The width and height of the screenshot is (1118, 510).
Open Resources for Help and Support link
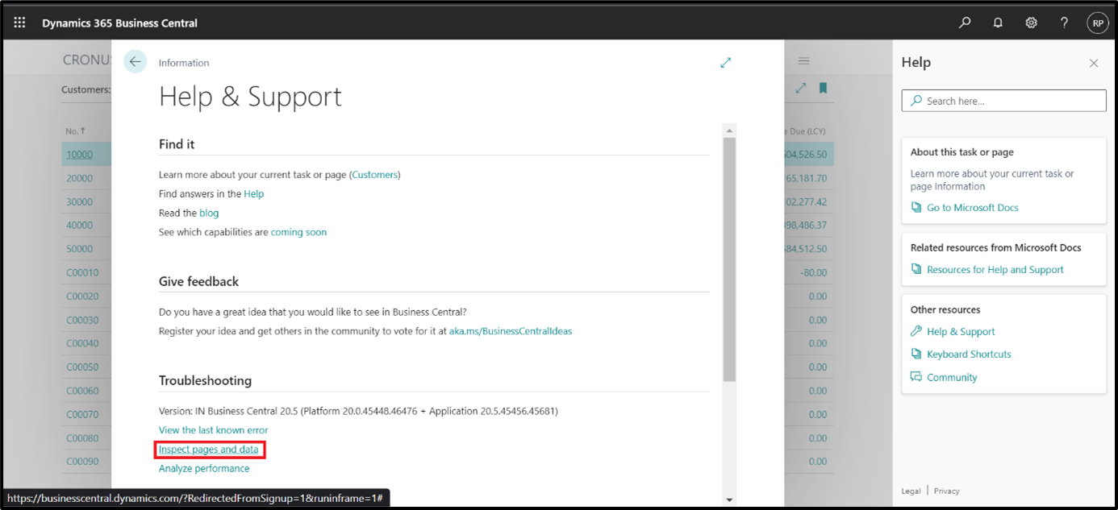click(995, 269)
